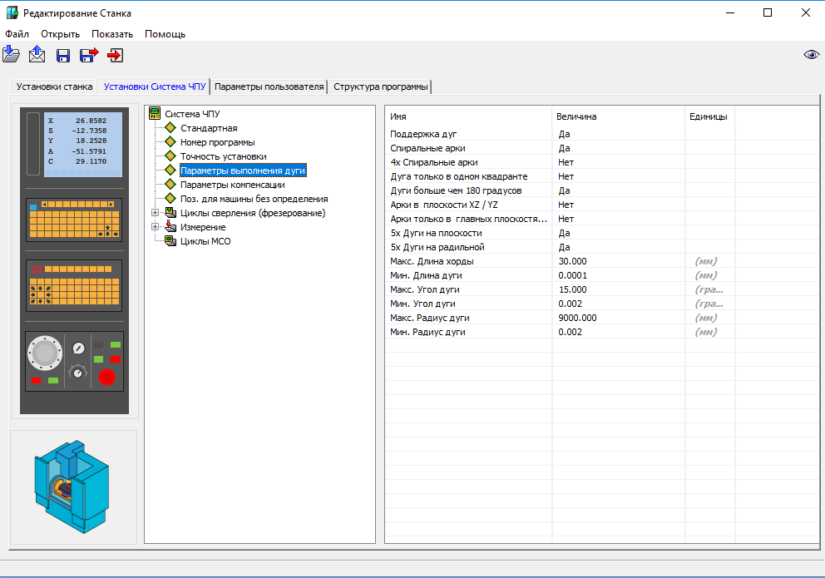Viewport: 825px width, 578px height.
Task: Click Мин. Длина дуги value 0.0001
Action: coord(572,275)
